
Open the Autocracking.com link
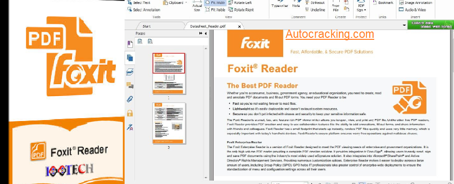pos(330,34)
